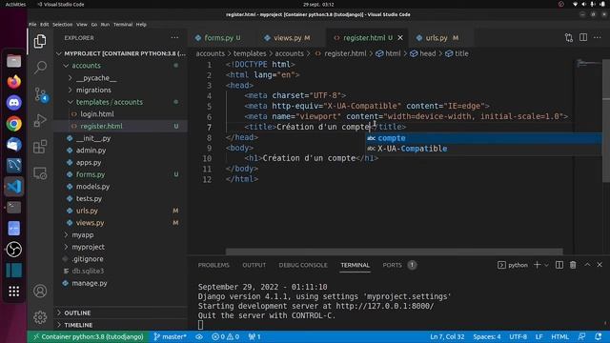The height and width of the screenshot is (343, 610).
Task: Open the OUTPUT panel tab
Action: click(254, 265)
